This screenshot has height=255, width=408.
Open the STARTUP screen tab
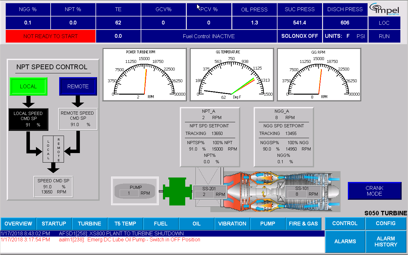click(x=54, y=224)
